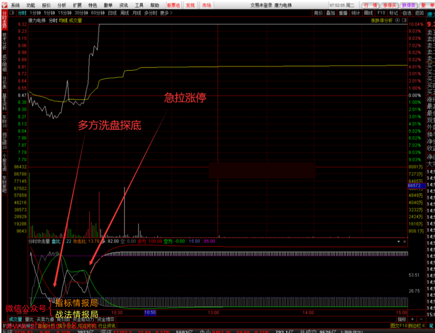Switch to the 多分时 tab
435x333 pixels.
click(x=151, y=13)
